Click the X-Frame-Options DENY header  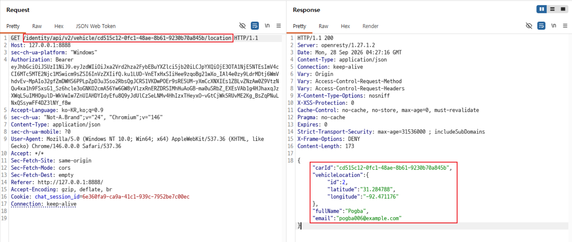coord(329,139)
